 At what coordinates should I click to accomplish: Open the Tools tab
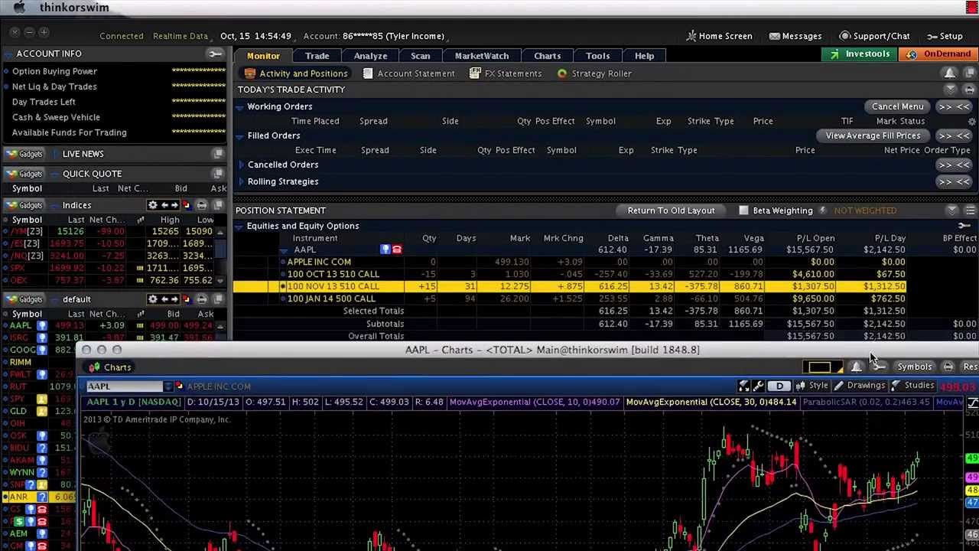click(x=597, y=56)
